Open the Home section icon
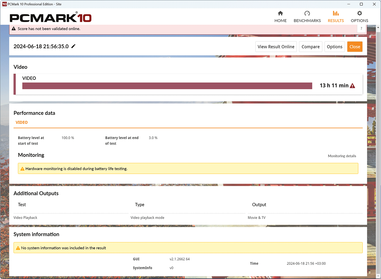 (280, 13)
